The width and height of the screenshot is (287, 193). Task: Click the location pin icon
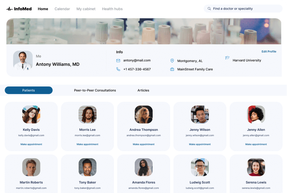pyautogui.click(x=172, y=61)
